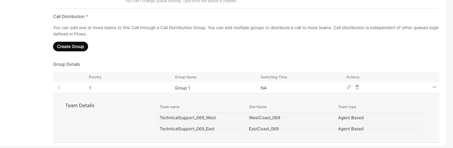Click the WestCoast_069 site name
This screenshot has width=453, height=148.
coord(265,118)
